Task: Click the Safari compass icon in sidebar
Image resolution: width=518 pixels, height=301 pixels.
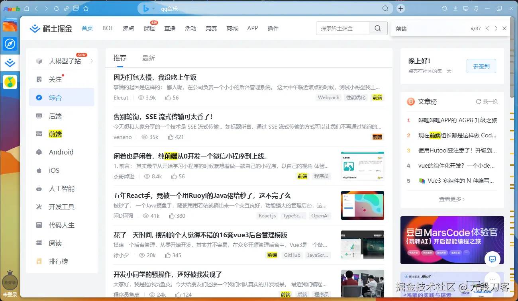Action: click(10, 44)
